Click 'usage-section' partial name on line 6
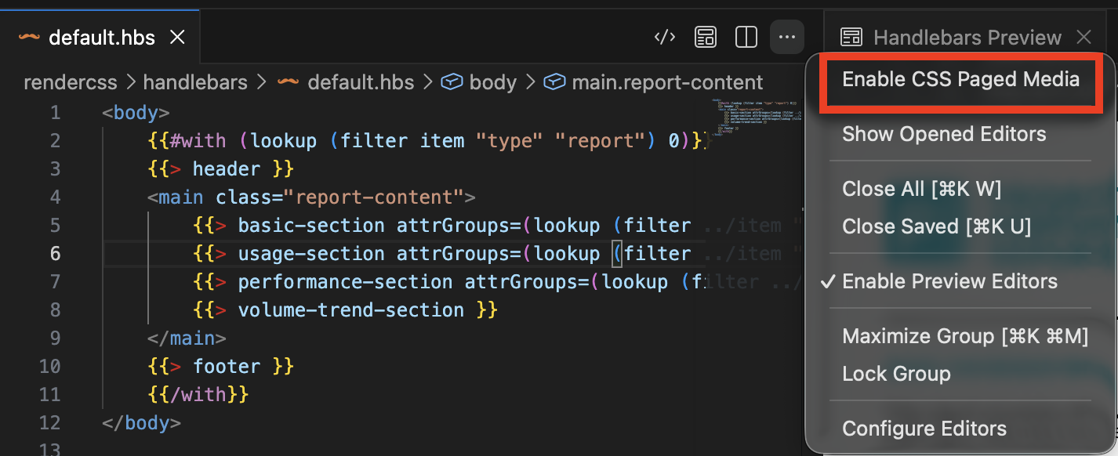 (311, 254)
